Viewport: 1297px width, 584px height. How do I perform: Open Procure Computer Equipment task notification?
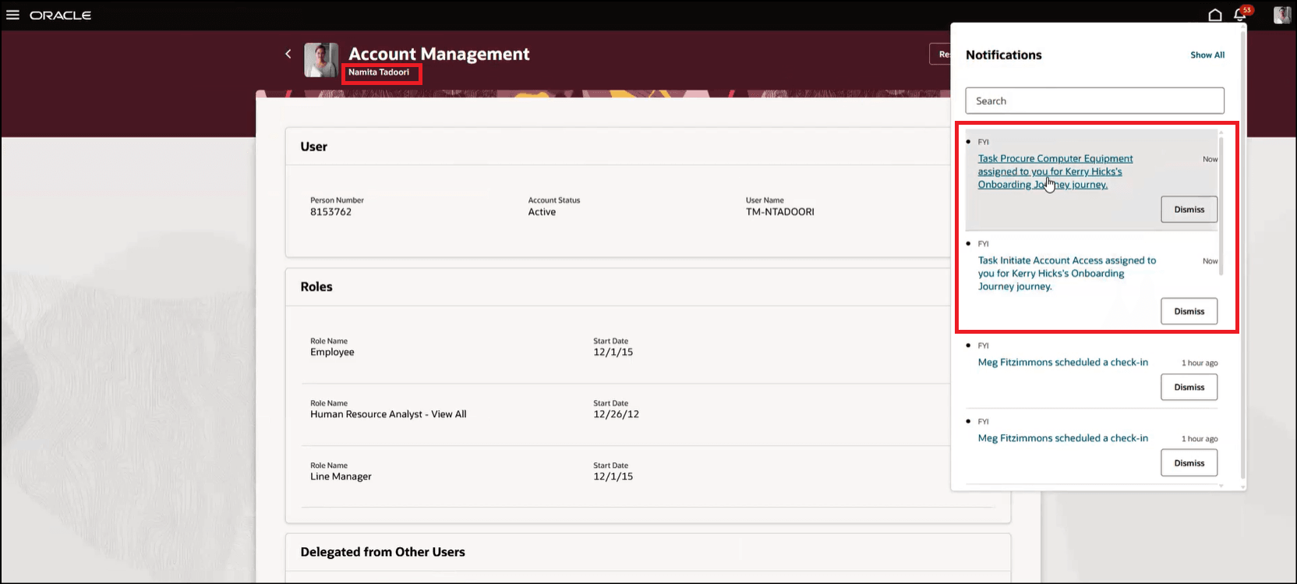[1055, 172]
